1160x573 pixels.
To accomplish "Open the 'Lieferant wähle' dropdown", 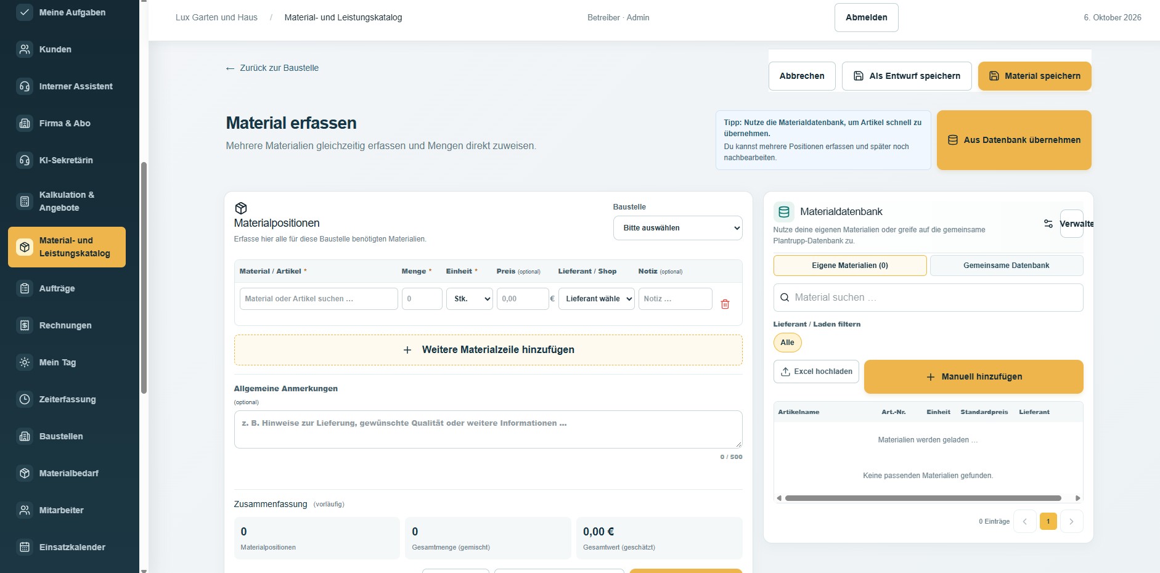I will 597,299.
